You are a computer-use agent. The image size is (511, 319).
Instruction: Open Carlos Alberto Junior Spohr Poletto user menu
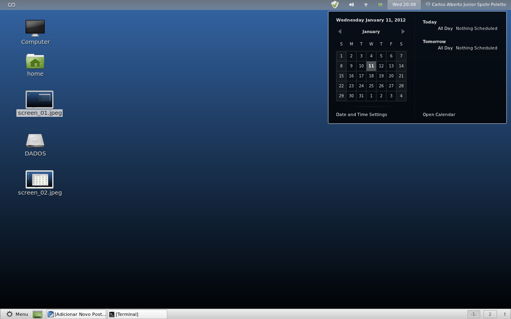466,5
